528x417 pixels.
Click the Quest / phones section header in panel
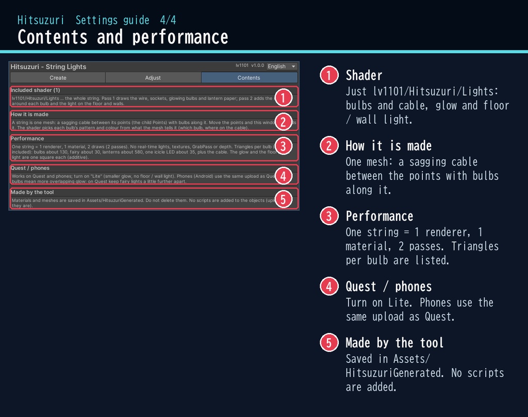point(30,168)
